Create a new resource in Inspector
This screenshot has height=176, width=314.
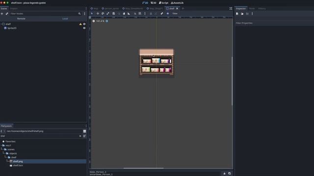pyautogui.click(x=237, y=14)
